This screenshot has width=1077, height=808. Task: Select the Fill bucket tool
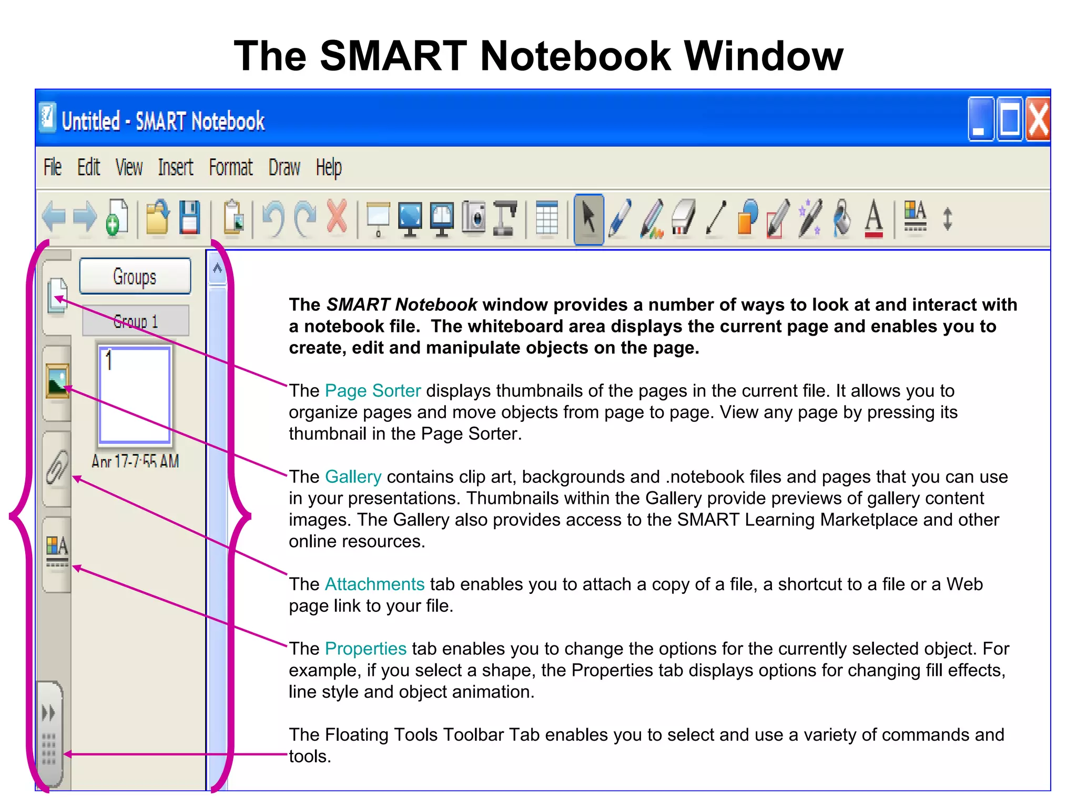[x=842, y=217]
